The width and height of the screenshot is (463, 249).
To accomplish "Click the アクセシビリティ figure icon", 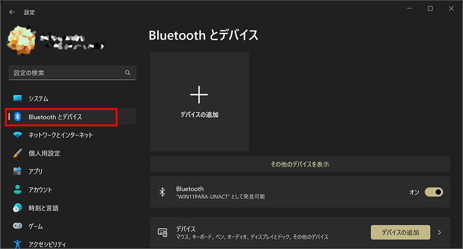I will [18, 244].
